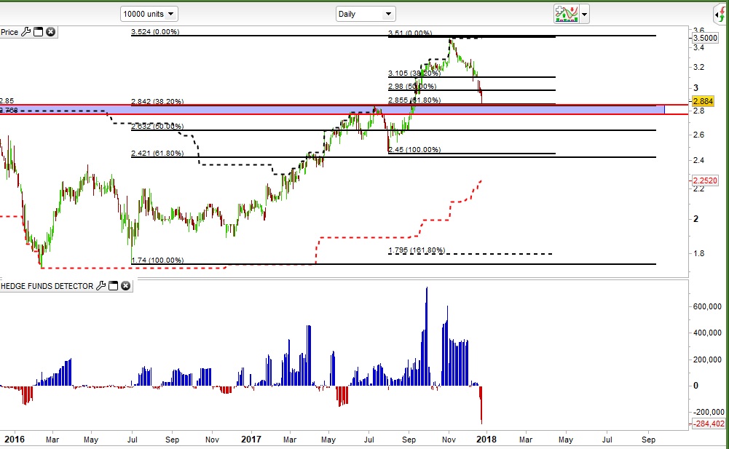Select the 2.842 (38.20%) Fibonacci label
The image size is (729, 449).
pos(157,101)
